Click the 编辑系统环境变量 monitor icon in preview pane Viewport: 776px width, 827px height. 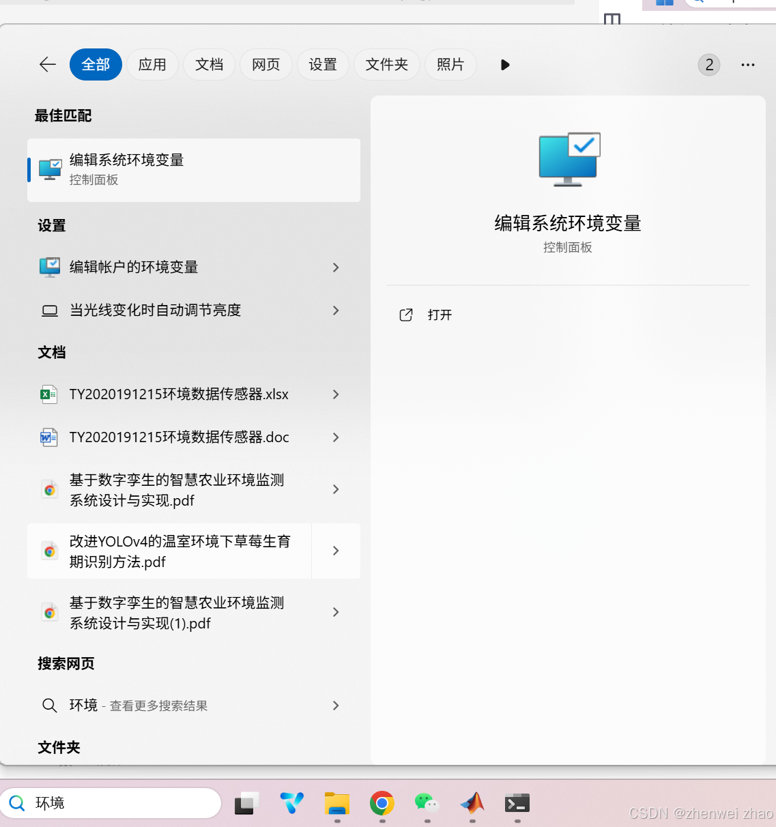[568, 158]
